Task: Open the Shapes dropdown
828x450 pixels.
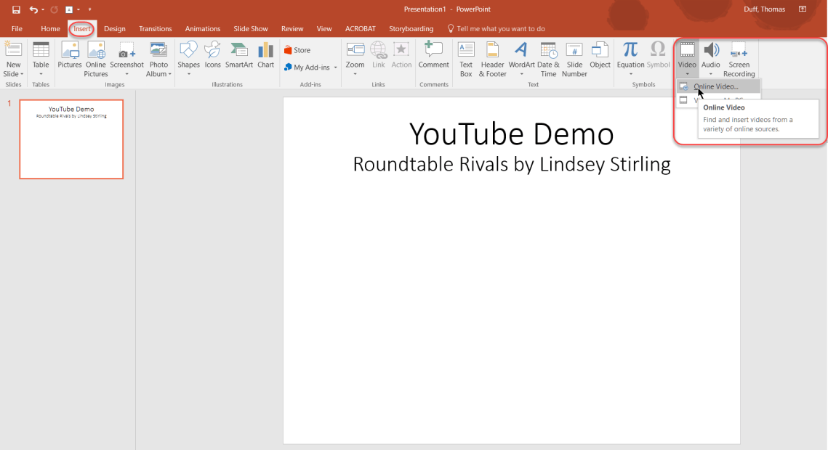Action: click(x=188, y=58)
